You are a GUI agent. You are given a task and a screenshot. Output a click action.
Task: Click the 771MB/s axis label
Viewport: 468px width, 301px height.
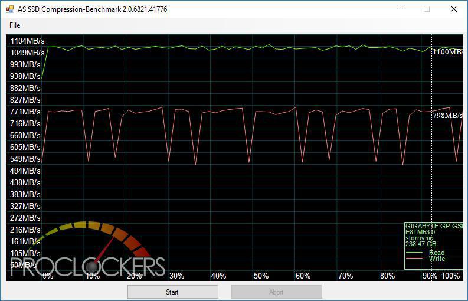click(x=25, y=112)
